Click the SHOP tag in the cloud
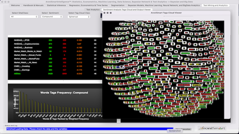The height and width of the screenshot is (134, 239). (x=190, y=104)
